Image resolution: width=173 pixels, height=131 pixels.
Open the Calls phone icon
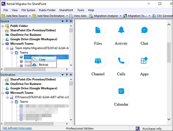(x=121, y=61)
